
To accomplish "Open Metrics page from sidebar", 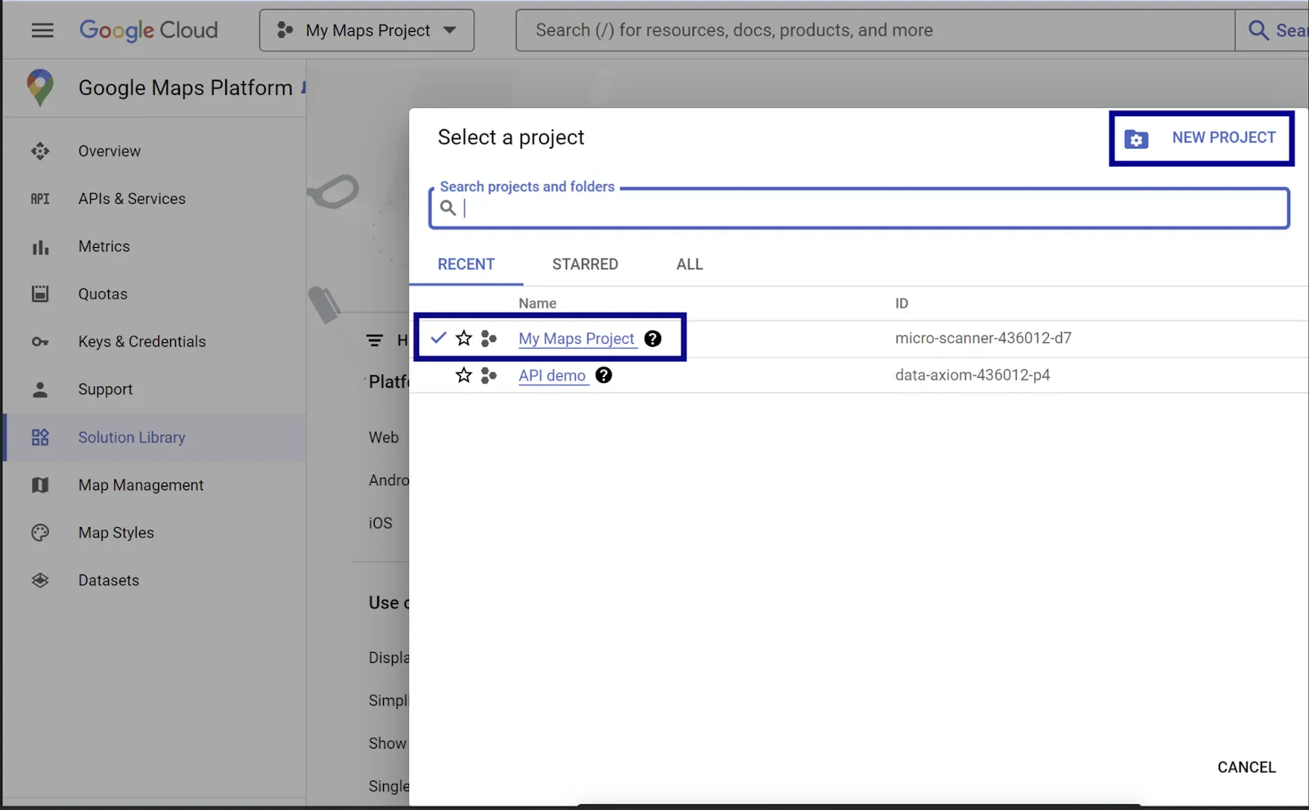I will (x=104, y=246).
